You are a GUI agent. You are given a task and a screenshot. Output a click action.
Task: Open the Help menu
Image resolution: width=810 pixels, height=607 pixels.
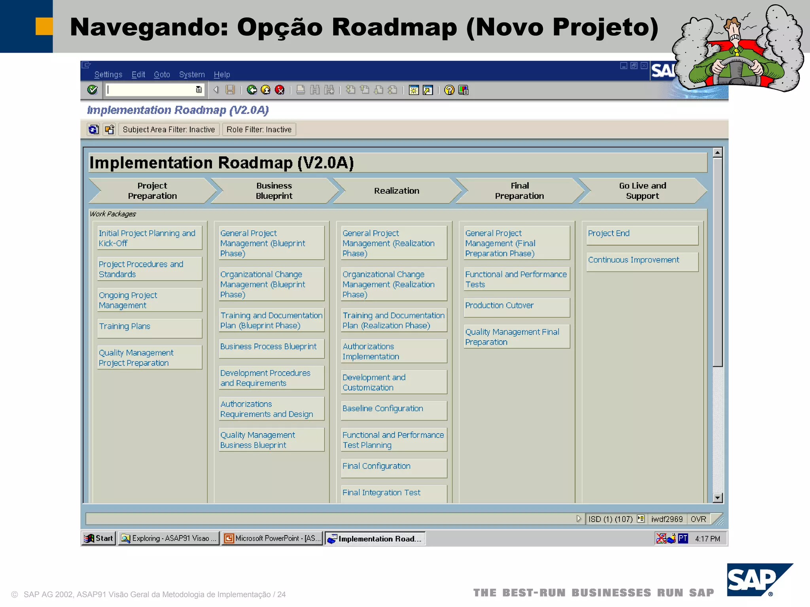(x=222, y=74)
